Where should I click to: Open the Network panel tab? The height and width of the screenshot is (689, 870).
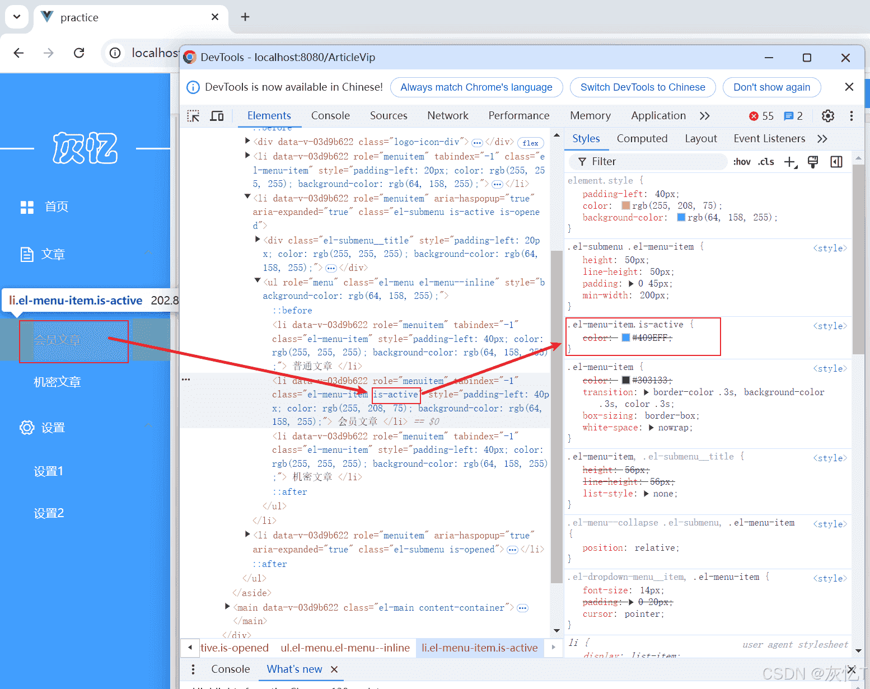point(448,116)
